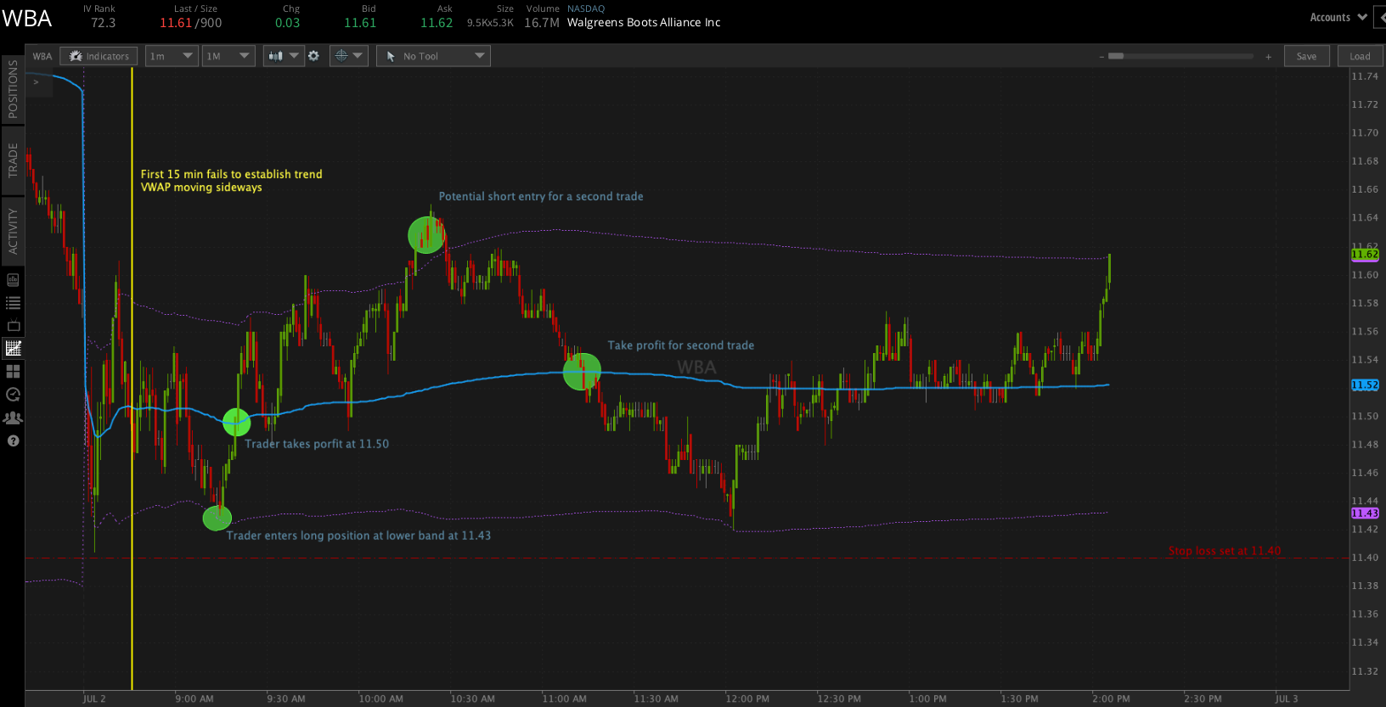Image resolution: width=1386 pixels, height=707 pixels.
Task: Click the active chart sidebar icon
Action: [x=13, y=348]
